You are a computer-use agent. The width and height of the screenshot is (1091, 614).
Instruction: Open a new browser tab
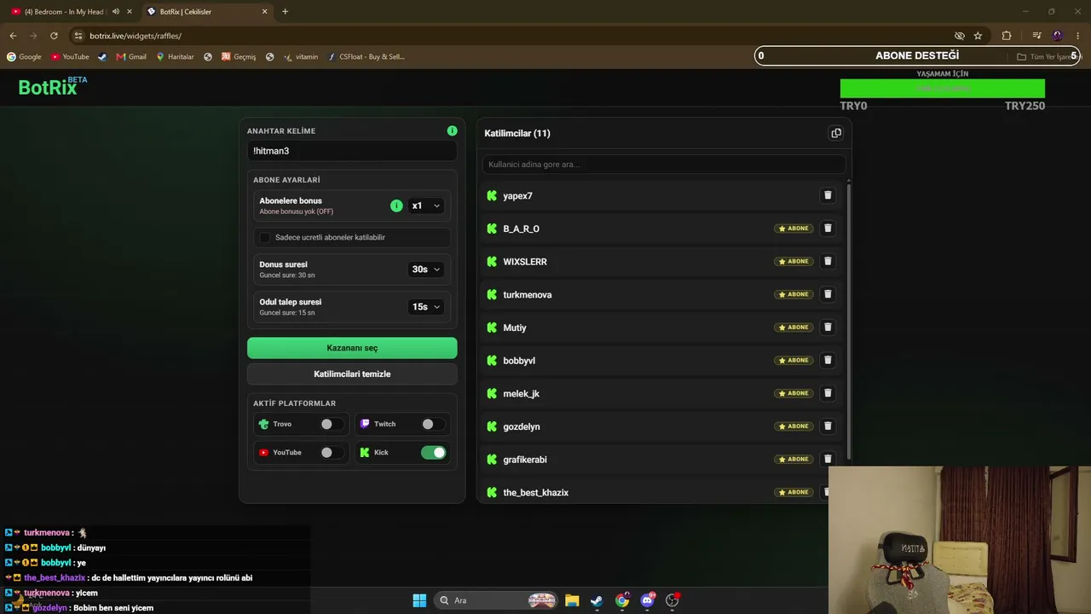coord(285,12)
